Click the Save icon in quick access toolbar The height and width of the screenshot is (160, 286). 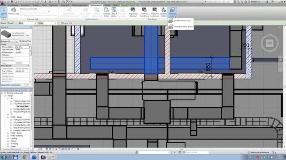(x=12, y=2)
